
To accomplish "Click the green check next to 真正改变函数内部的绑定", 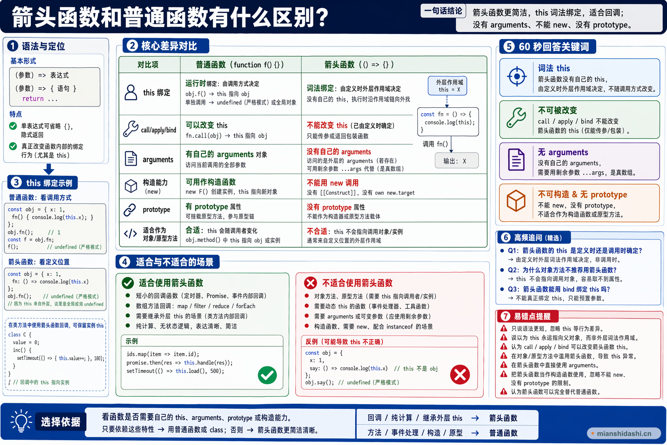I will (13, 146).
